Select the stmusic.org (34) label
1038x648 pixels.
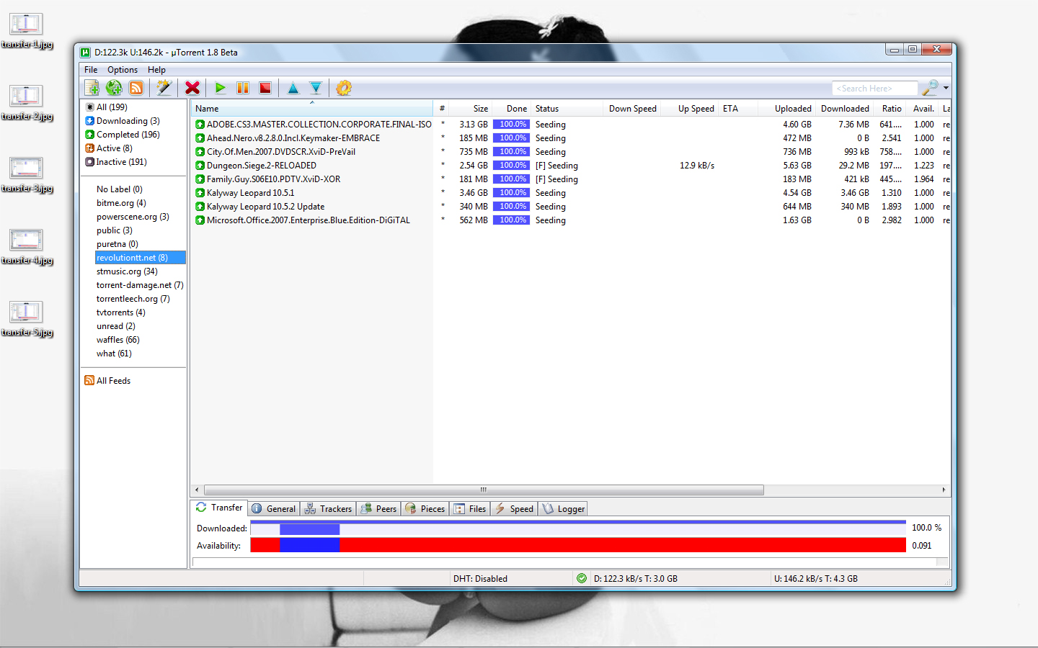coord(127,271)
